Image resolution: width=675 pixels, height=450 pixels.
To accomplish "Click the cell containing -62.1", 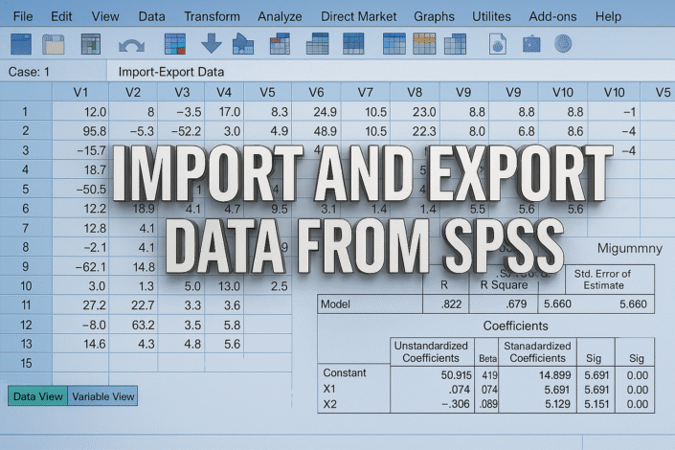I will pos(80,266).
